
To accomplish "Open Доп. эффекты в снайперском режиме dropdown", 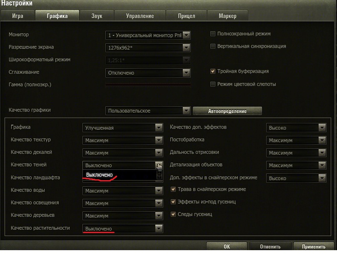I will [x=296, y=178].
